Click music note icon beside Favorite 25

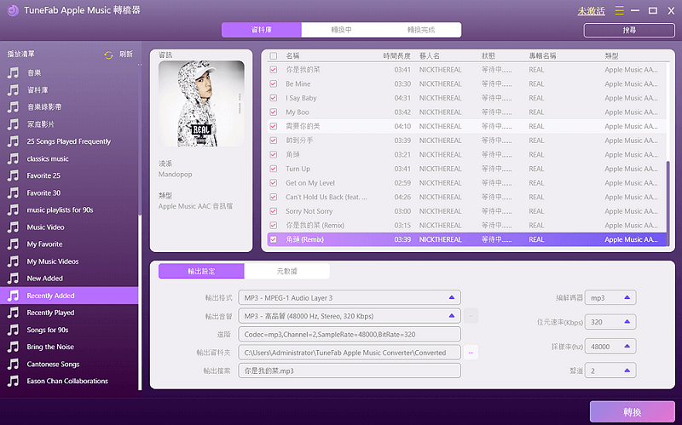[x=14, y=175]
